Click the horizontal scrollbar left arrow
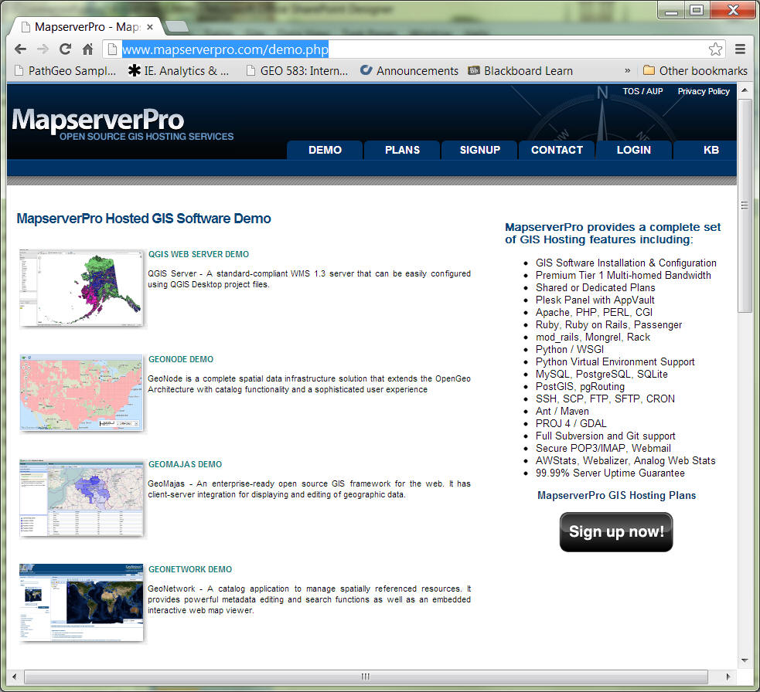This screenshot has height=692, width=760. click(x=14, y=677)
